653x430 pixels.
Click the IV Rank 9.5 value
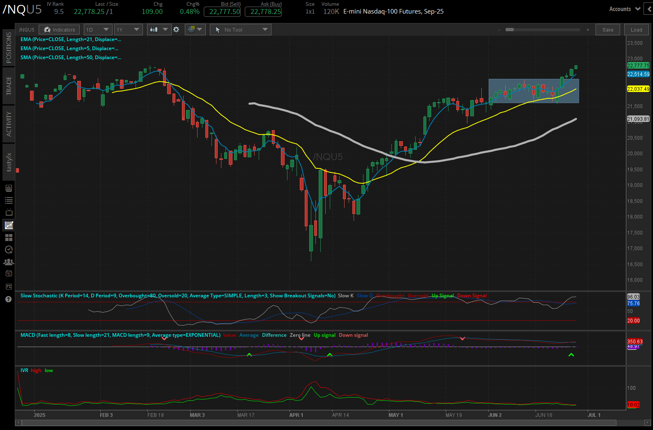pyautogui.click(x=59, y=11)
